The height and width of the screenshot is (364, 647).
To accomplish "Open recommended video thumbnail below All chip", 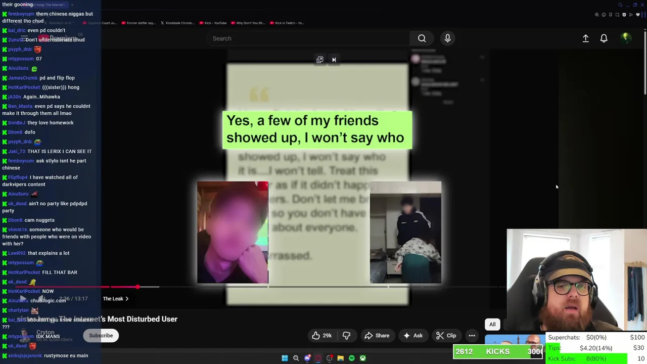I will point(515,341).
